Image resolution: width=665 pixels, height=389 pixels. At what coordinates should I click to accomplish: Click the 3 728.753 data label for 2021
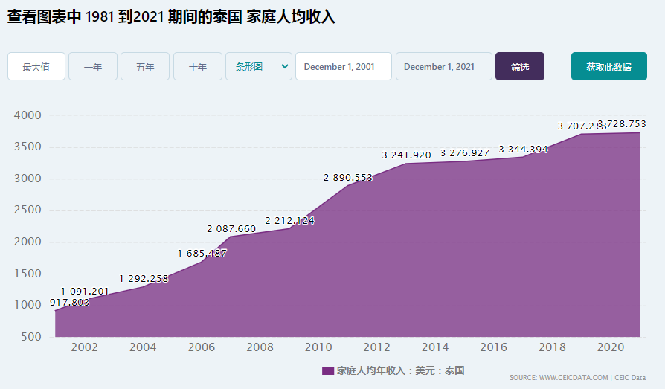[x=622, y=124]
